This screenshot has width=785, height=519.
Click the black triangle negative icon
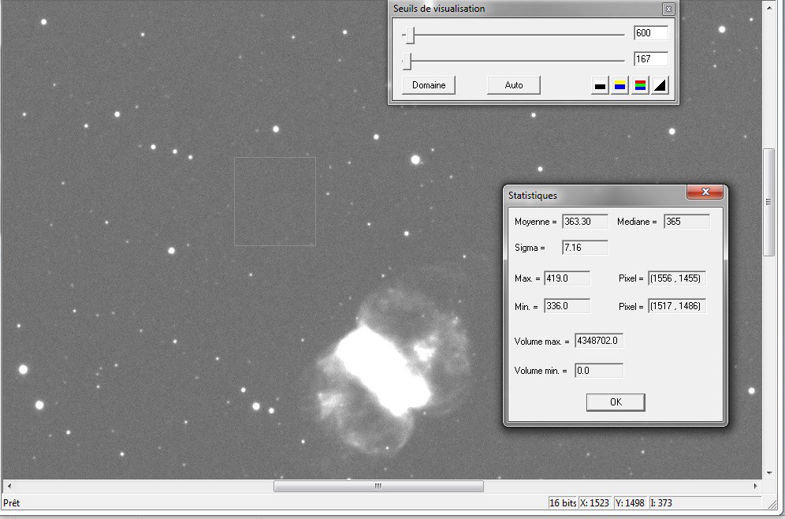(x=660, y=86)
